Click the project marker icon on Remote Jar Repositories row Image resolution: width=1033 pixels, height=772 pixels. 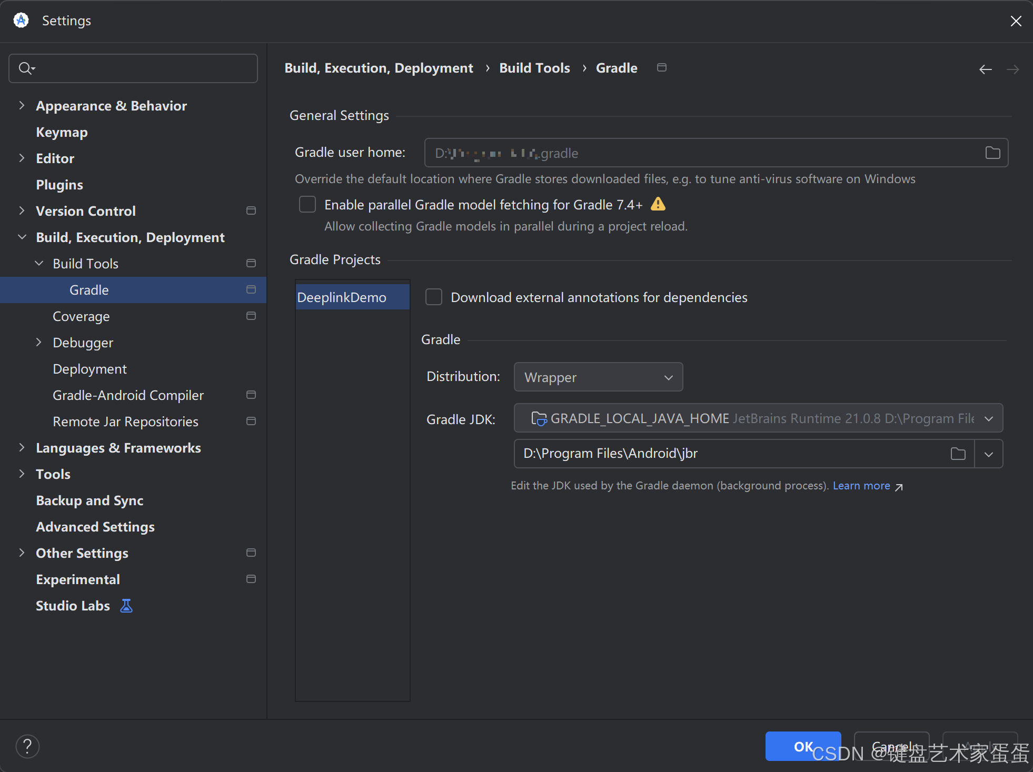tap(251, 421)
